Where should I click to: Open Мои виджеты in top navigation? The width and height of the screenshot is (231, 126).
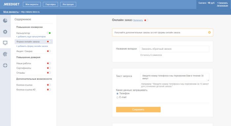[32, 4]
